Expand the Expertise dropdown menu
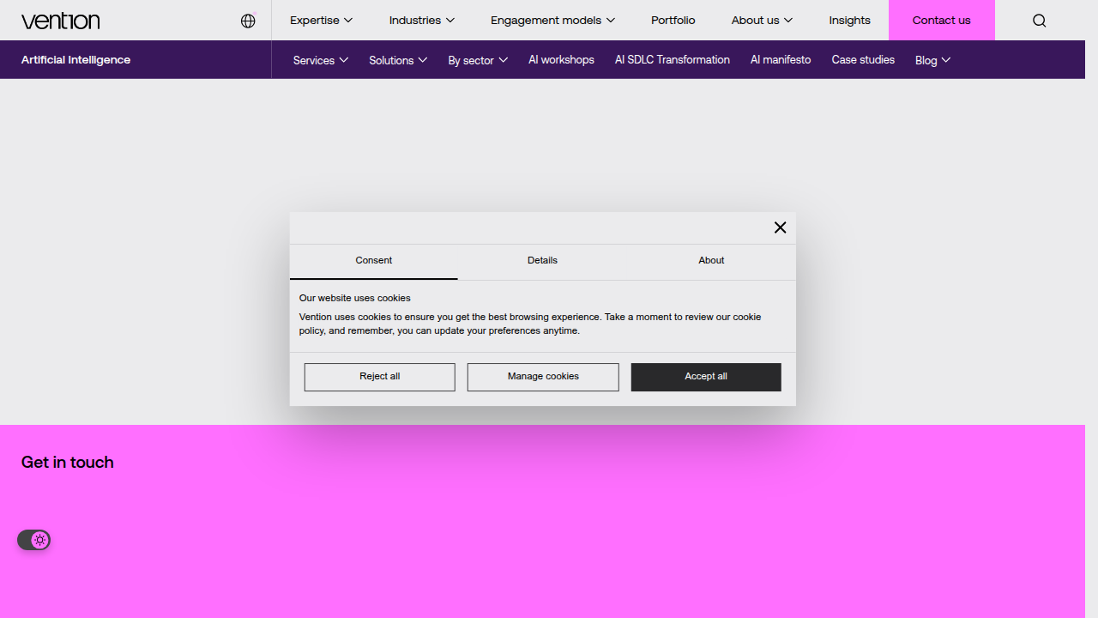The height and width of the screenshot is (618, 1098). [321, 21]
